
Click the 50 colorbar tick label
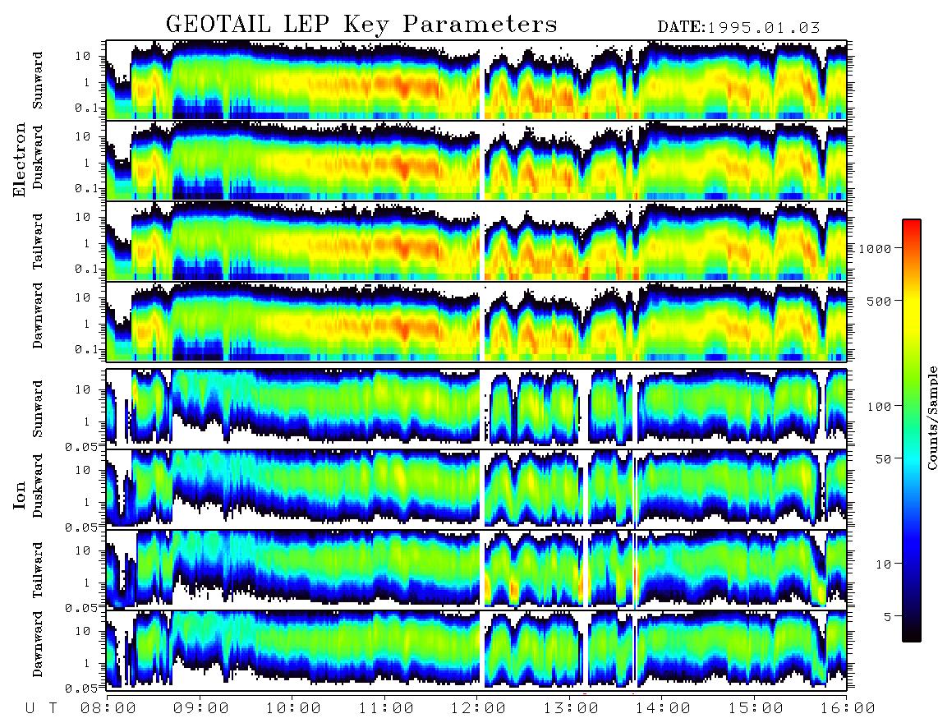pyautogui.click(x=884, y=459)
